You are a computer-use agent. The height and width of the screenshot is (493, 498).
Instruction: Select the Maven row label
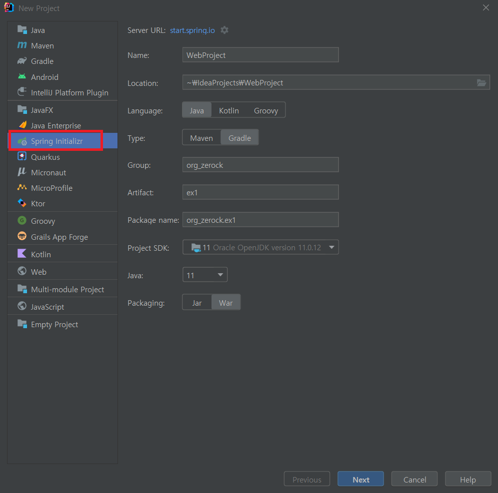42,45
